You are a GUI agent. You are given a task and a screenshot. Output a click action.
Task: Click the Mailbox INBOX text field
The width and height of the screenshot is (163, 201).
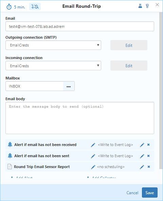coord(34,86)
